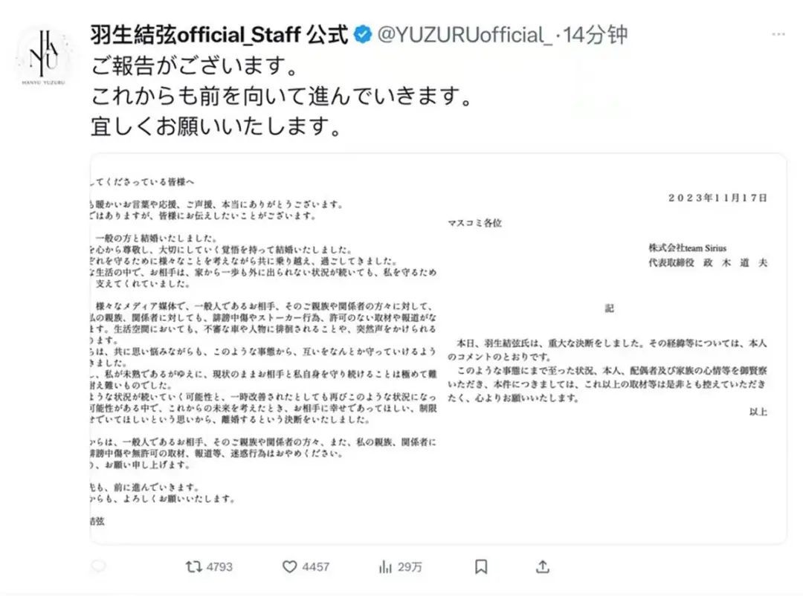Retweet using the retweet arrows icon
Image resolution: width=803 pixels, height=596 pixels.
pyautogui.click(x=193, y=566)
